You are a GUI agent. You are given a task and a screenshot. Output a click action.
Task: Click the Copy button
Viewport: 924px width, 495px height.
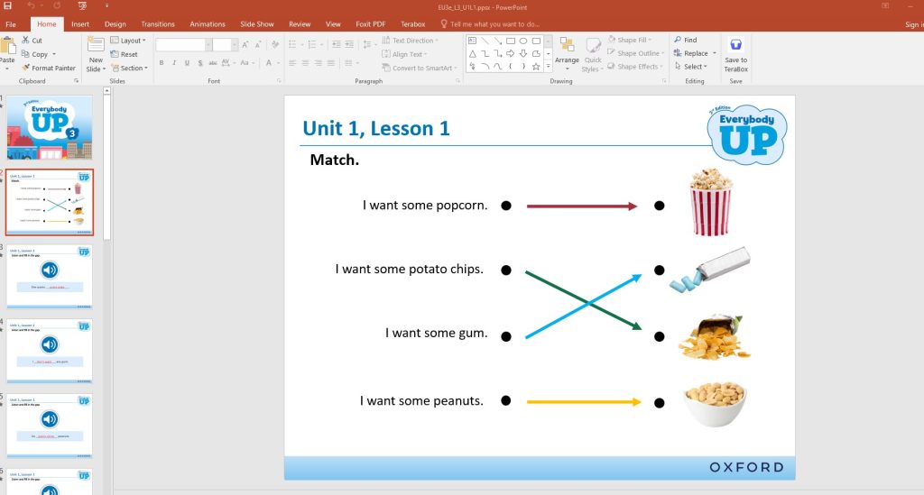click(35, 54)
